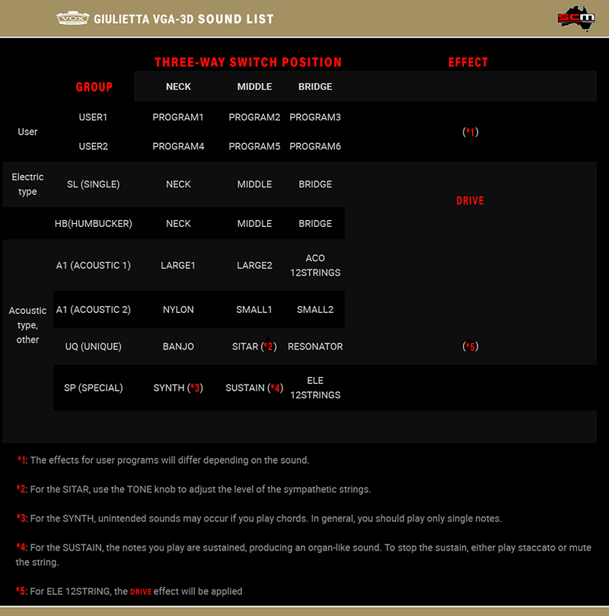609x616 pixels.
Task: Select the LARGE2 cell
Action: (x=254, y=266)
